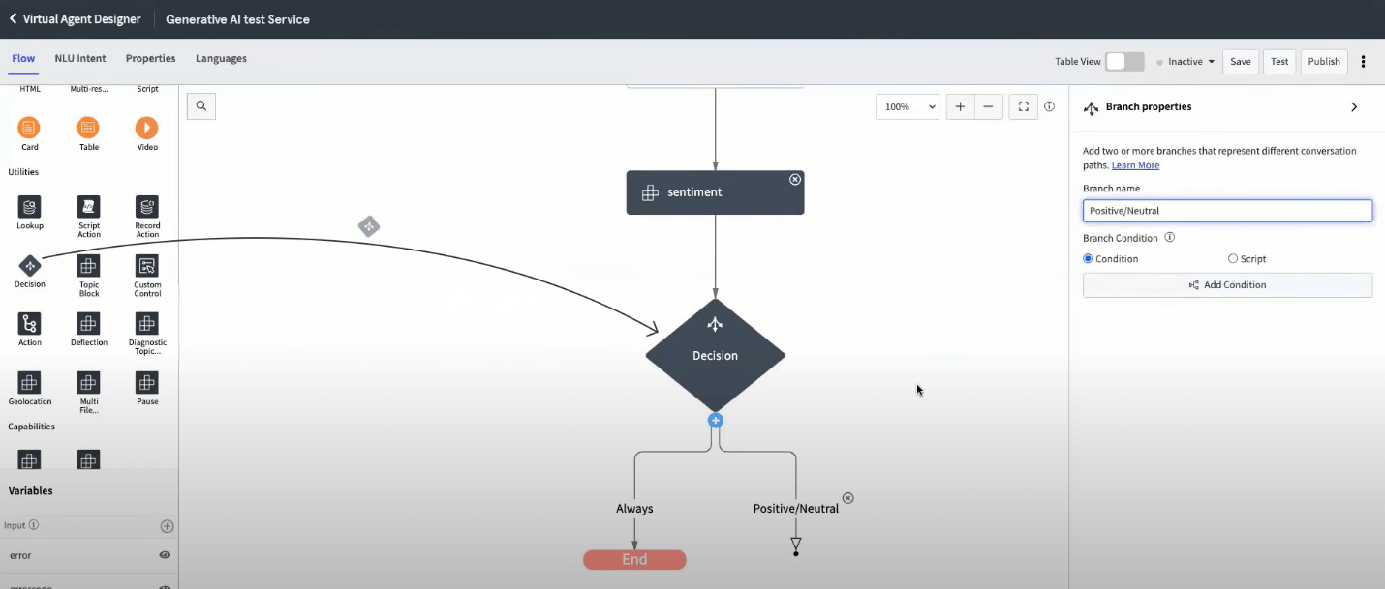Zoom in with the plus button
Screen dimensions: 1385x589
(x=960, y=106)
